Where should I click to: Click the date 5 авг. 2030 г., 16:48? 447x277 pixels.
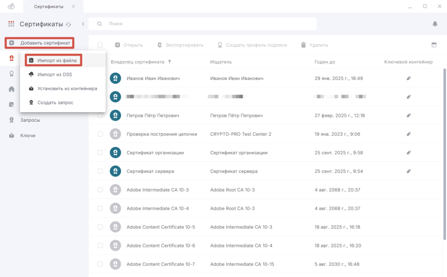click(x=337, y=264)
